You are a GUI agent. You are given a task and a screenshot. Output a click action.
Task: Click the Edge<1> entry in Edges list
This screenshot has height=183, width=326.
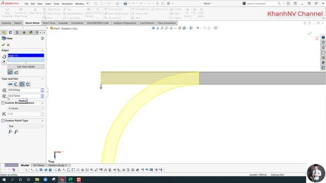(x=26, y=55)
